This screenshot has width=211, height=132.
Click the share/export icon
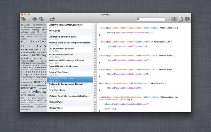click(x=52, y=19)
